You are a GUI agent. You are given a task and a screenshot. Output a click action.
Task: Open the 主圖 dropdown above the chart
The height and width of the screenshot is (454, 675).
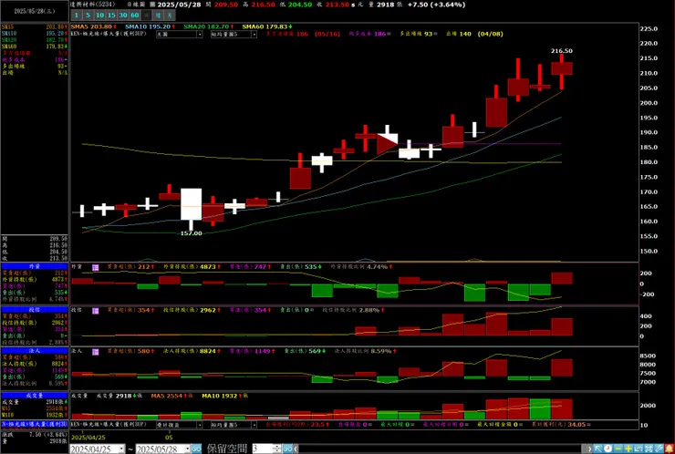[179, 35]
